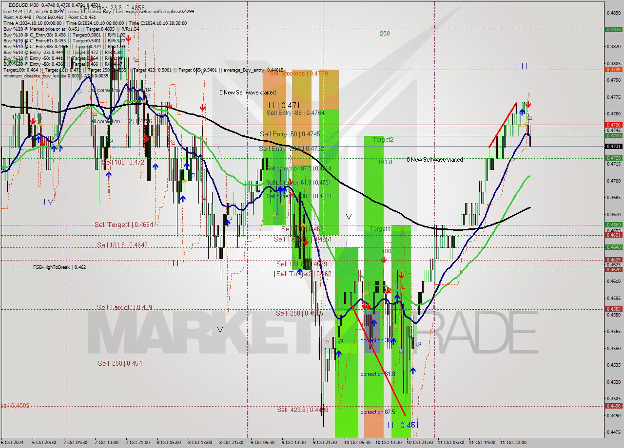Select the green '250' level label

click(x=385, y=34)
